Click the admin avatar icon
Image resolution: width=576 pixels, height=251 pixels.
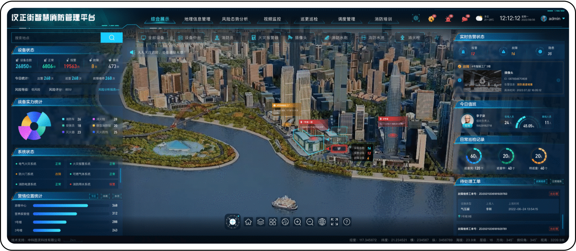[x=544, y=19]
